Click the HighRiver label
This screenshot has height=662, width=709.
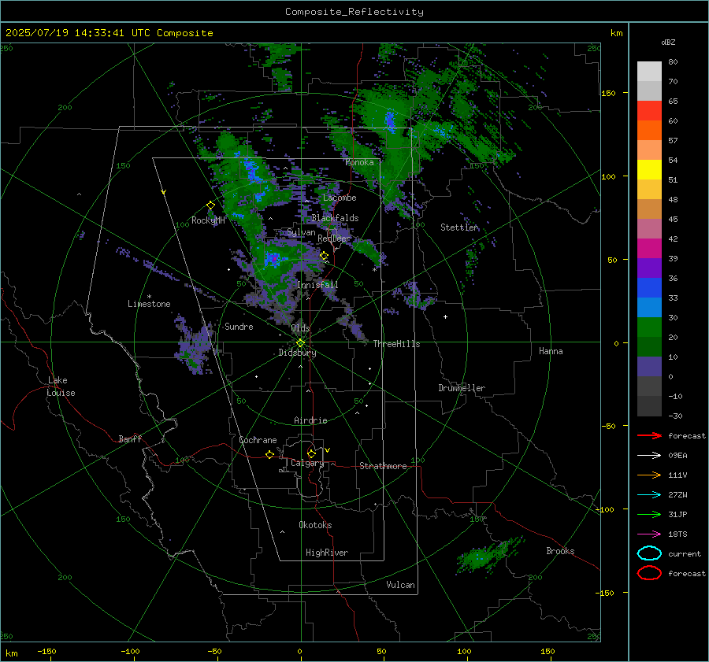point(327,553)
